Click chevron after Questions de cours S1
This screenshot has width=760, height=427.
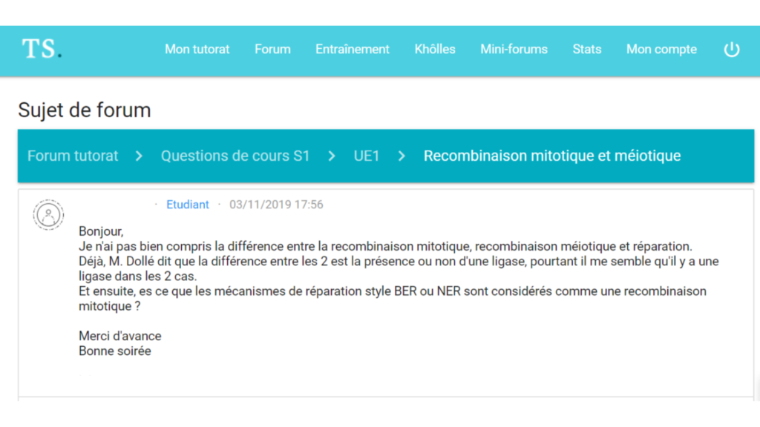332,156
